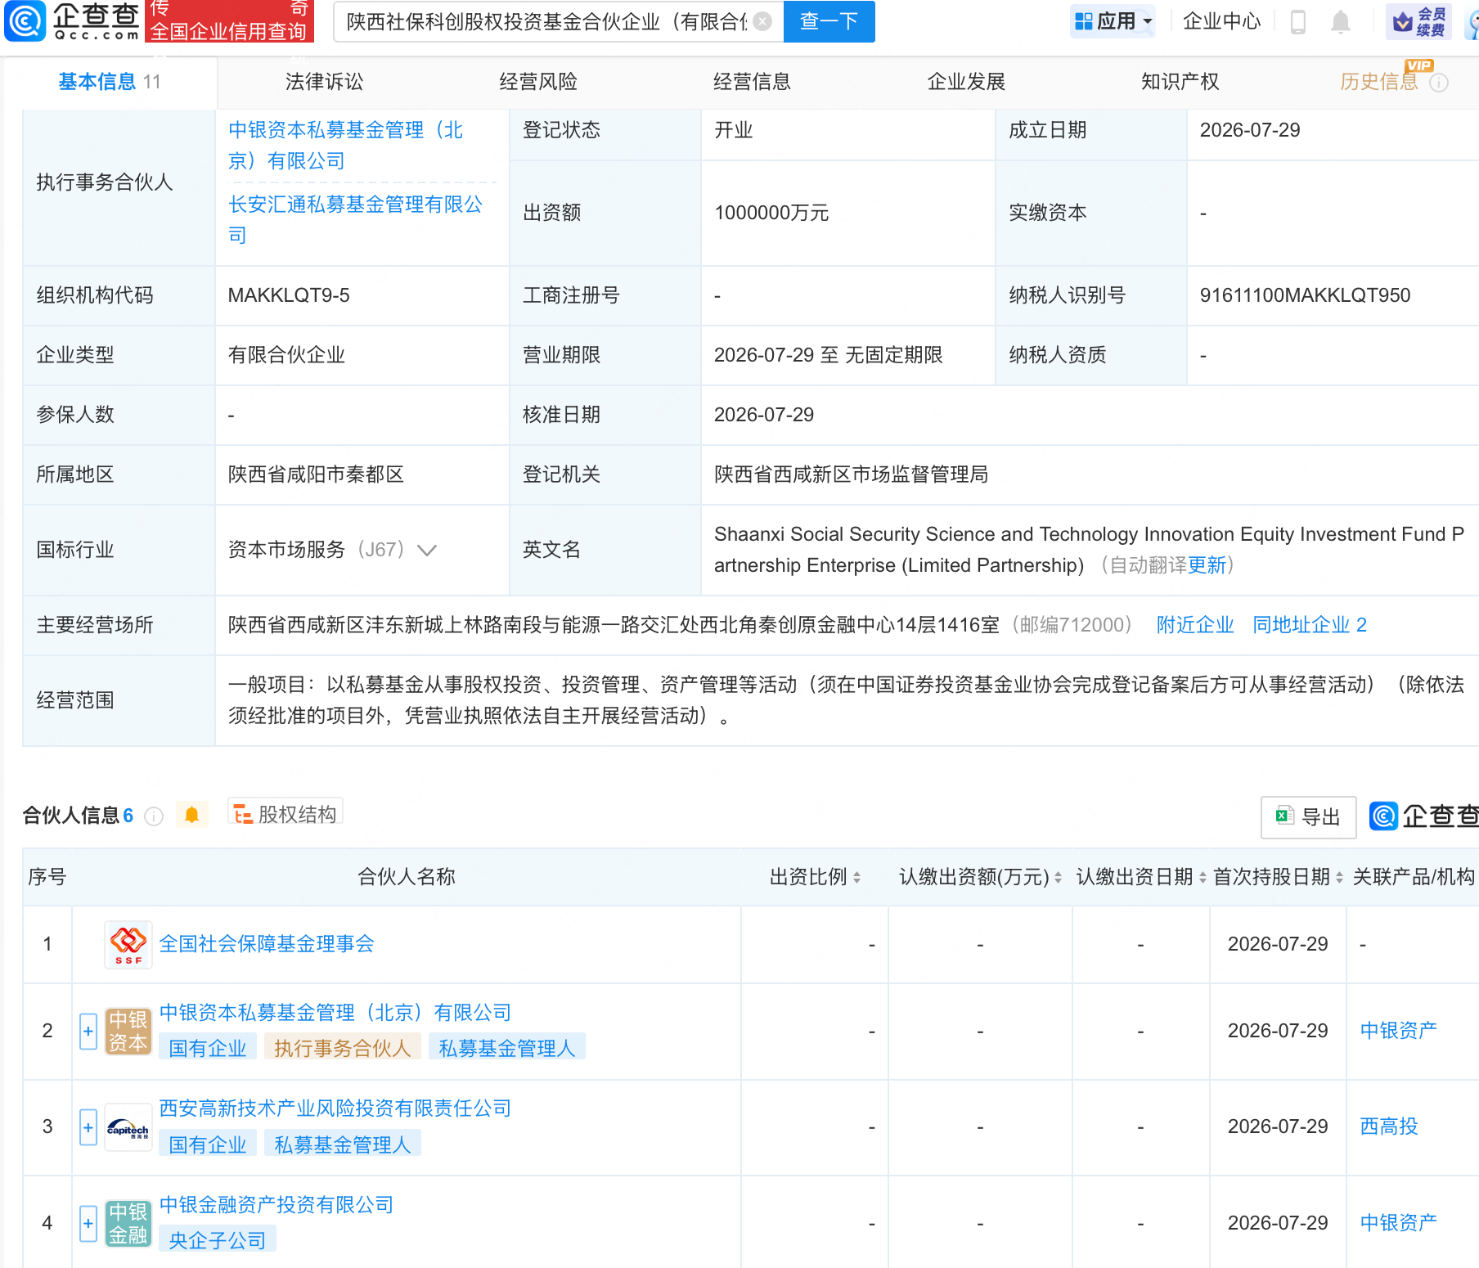Open the 中银资本 company logo
Screen dimensions: 1479x1268
[x=128, y=1031]
